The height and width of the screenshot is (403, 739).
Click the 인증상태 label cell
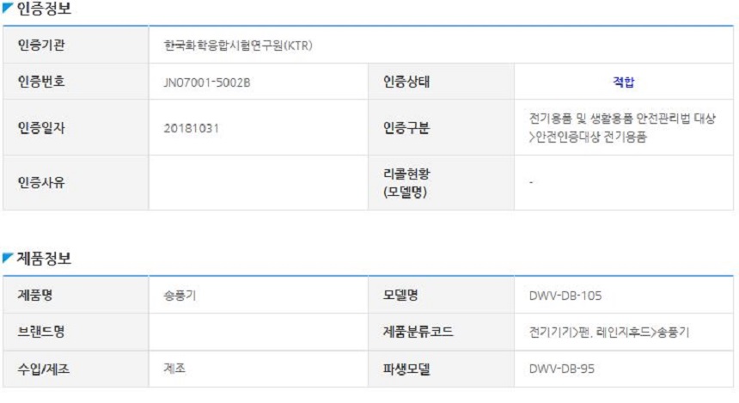441,82
